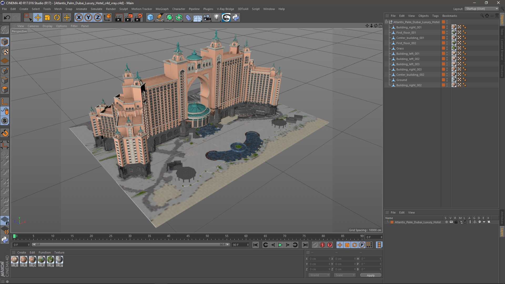Image resolution: width=505 pixels, height=284 pixels.
Task: Open the Layout dropdown Startup (User)
Action: 482,9
